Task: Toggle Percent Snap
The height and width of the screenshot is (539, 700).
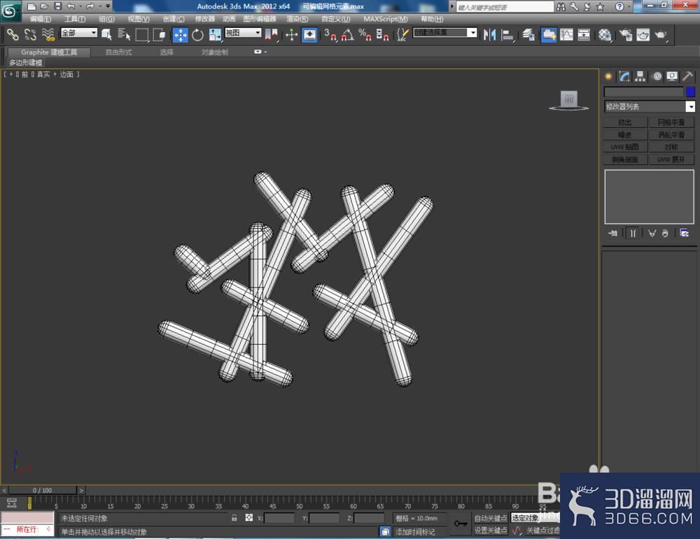Action: click(x=365, y=34)
